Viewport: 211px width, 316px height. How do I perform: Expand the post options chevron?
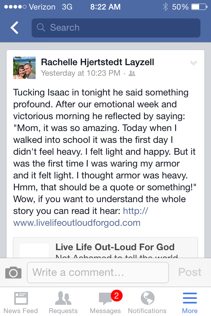194,64
